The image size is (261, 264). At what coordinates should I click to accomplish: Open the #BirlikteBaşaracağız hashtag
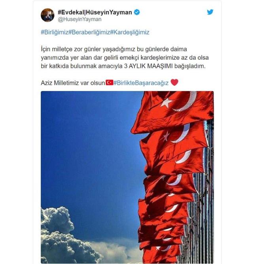(x=141, y=83)
